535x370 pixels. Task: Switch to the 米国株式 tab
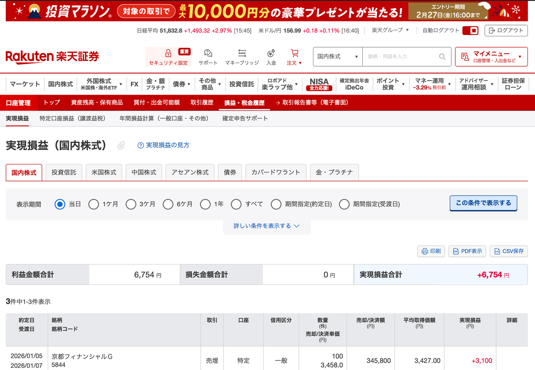coord(104,172)
